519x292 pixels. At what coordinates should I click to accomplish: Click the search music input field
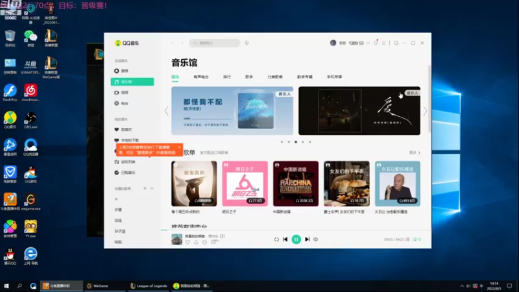[215, 43]
